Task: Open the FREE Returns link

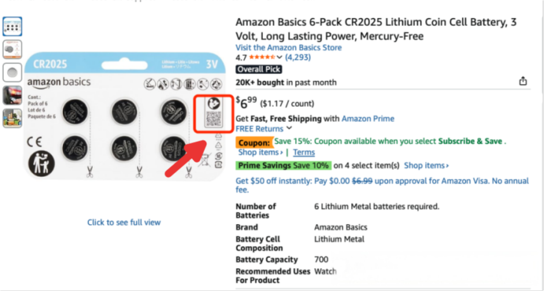Action: point(259,129)
